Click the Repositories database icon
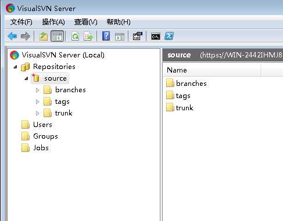 (26, 67)
